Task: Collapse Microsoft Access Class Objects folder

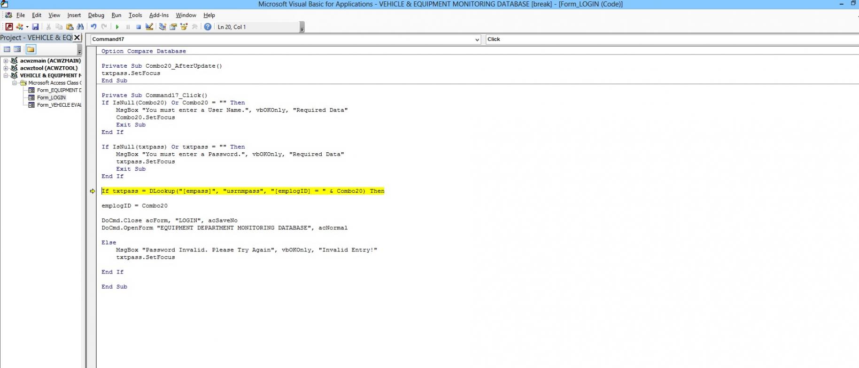Action: click(x=15, y=83)
